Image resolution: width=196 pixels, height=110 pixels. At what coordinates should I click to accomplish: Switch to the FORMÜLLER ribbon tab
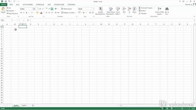pos(40,5)
